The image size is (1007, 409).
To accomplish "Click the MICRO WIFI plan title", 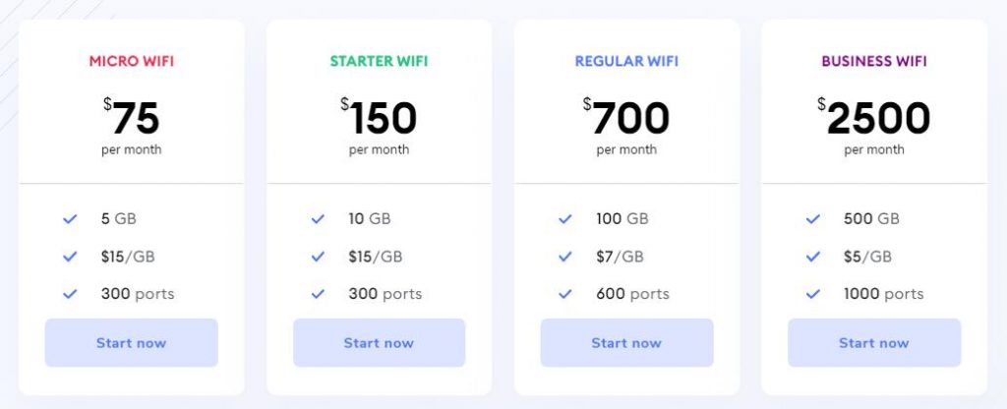I will click(x=132, y=62).
